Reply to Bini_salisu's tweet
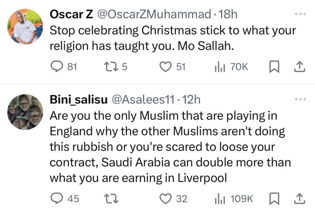 (56, 199)
